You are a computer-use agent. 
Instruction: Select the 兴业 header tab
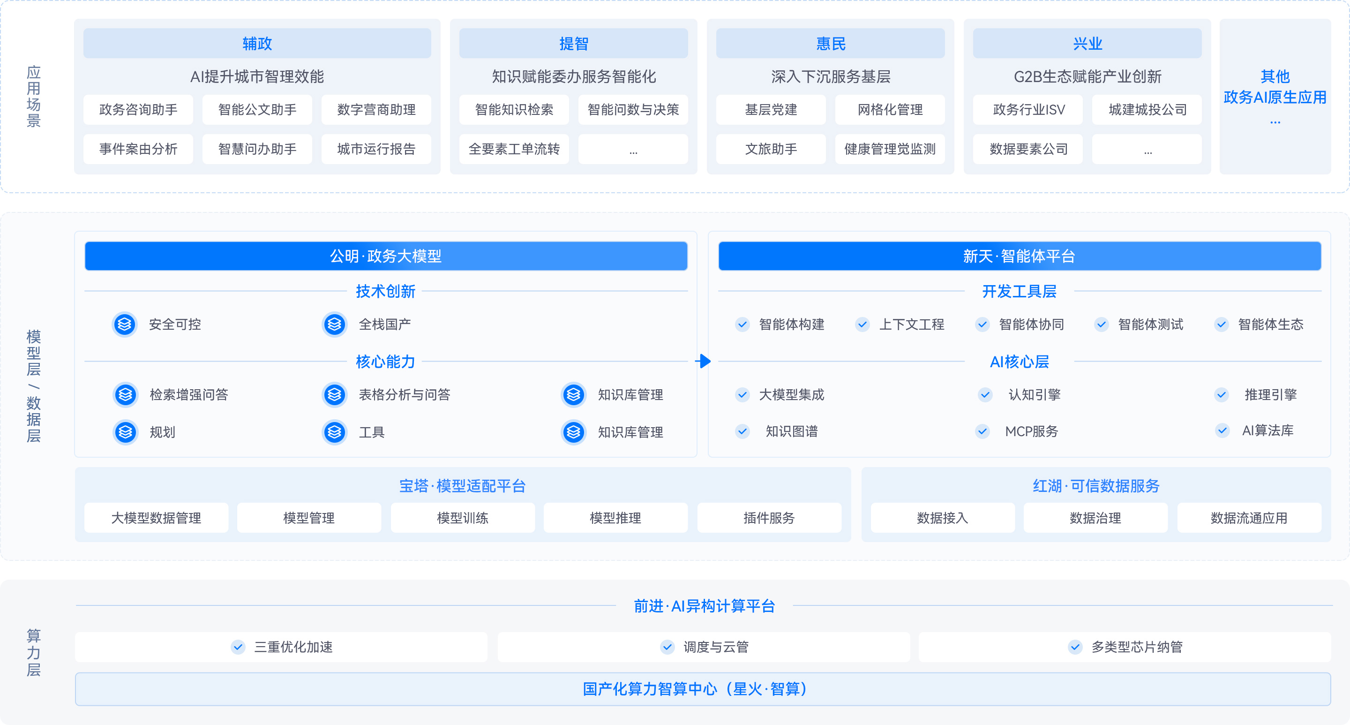(1087, 44)
